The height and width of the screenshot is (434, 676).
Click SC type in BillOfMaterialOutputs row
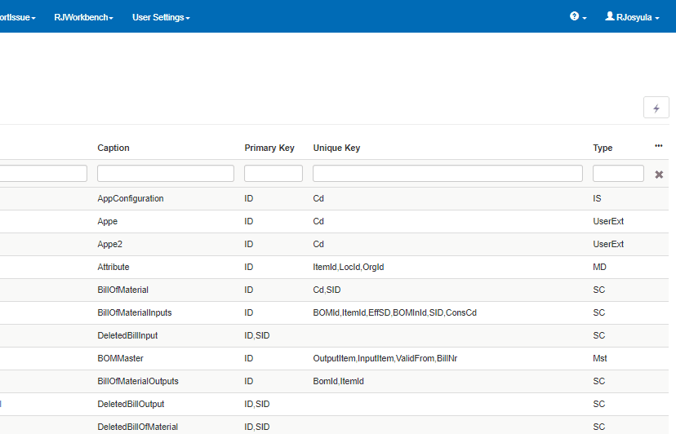click(x=598, y=382)
